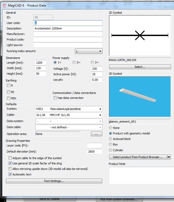Uncheck Use general 2D scale factor
Viewport: 174px width, 202px height.
tap(10, 163)
